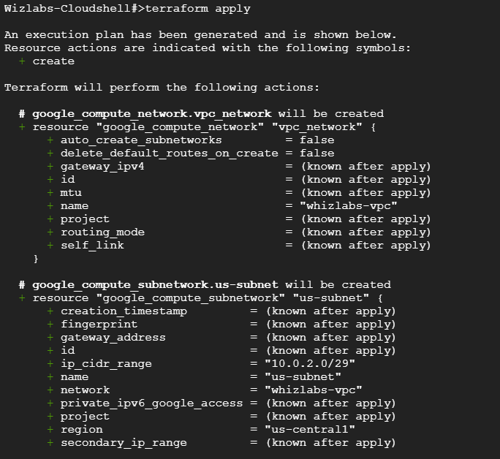Click the 'self_link' attribute

[x=92, y=245]
